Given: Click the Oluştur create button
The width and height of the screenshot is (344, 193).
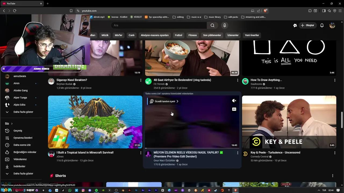Looking at the screenshot, I should pos(307,25).
